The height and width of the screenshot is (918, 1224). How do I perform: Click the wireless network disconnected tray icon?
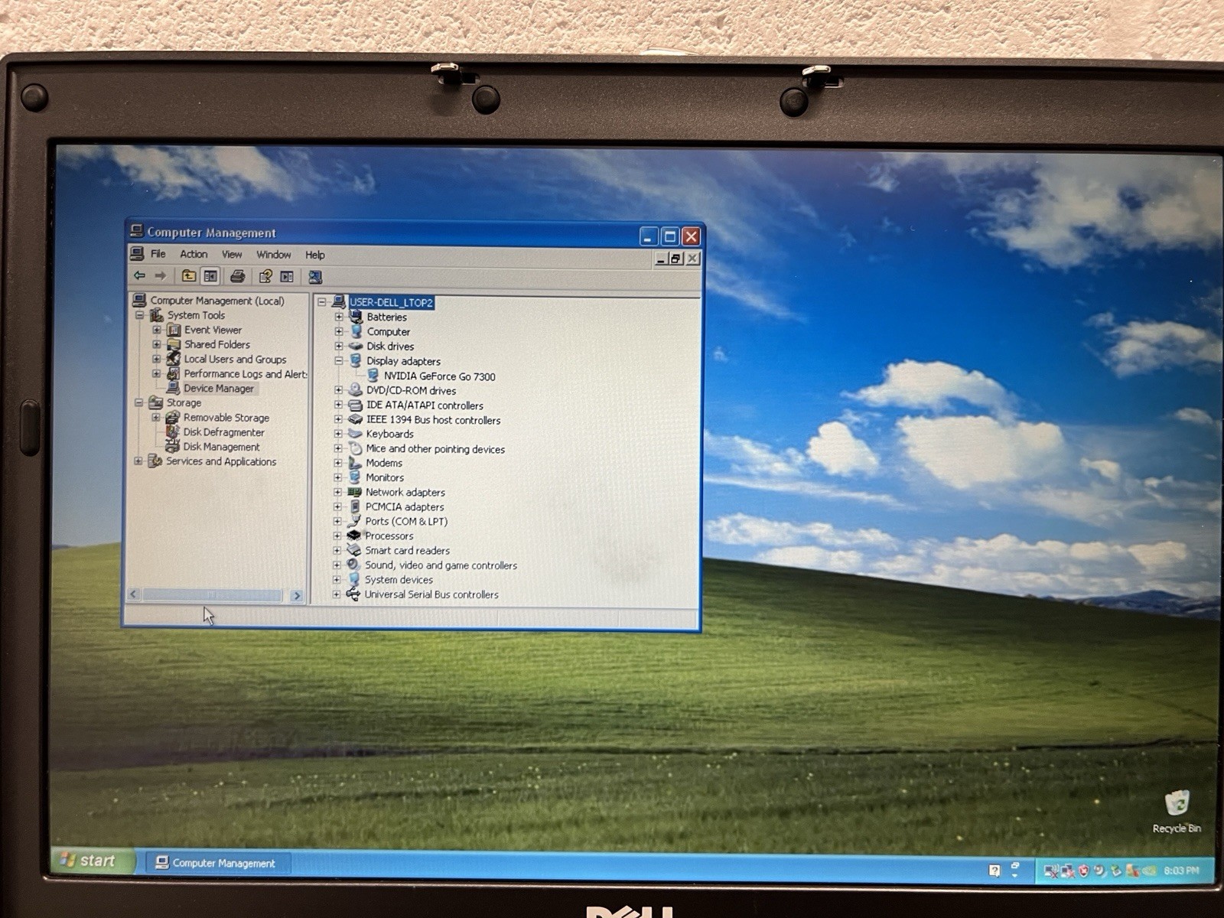pyautogui.click(x=1052, y=871)
